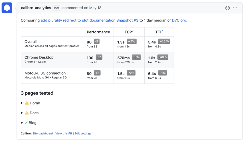Click the Chrome Desktop -40% TTI badge
The image size is (251, 143).
[163, 57]
